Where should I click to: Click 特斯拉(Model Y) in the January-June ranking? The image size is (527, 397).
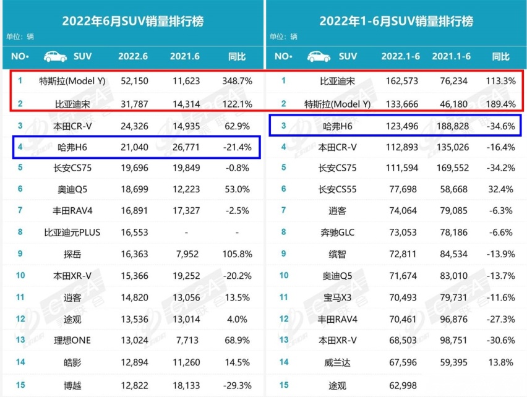tap(337, 104)
